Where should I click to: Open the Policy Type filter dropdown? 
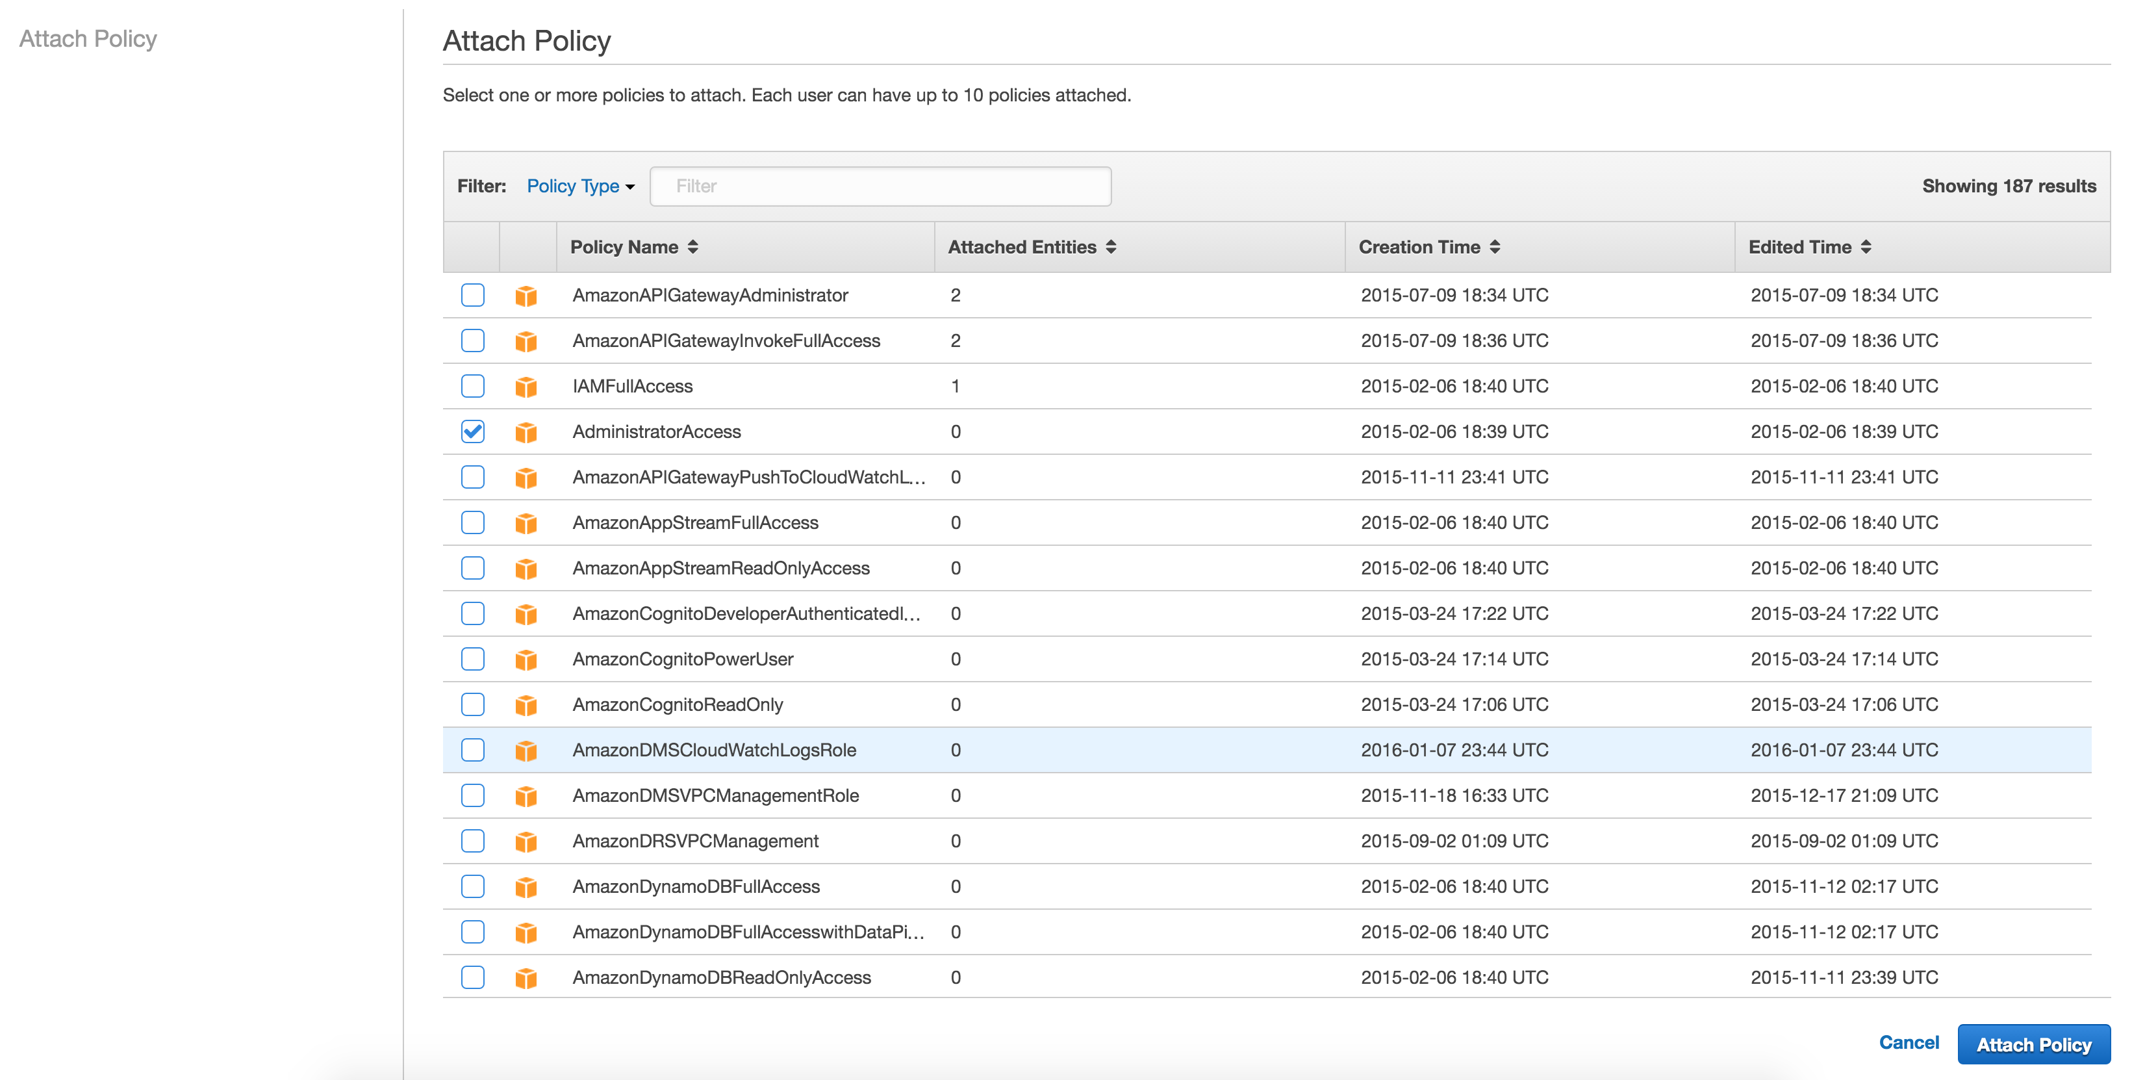[x=580, y=186]
